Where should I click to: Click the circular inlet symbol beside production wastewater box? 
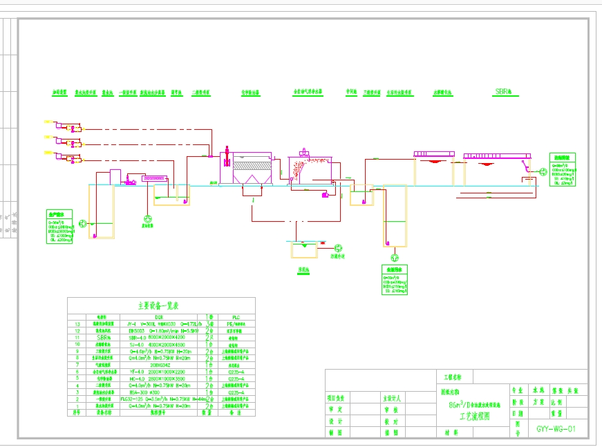point(82,223)
